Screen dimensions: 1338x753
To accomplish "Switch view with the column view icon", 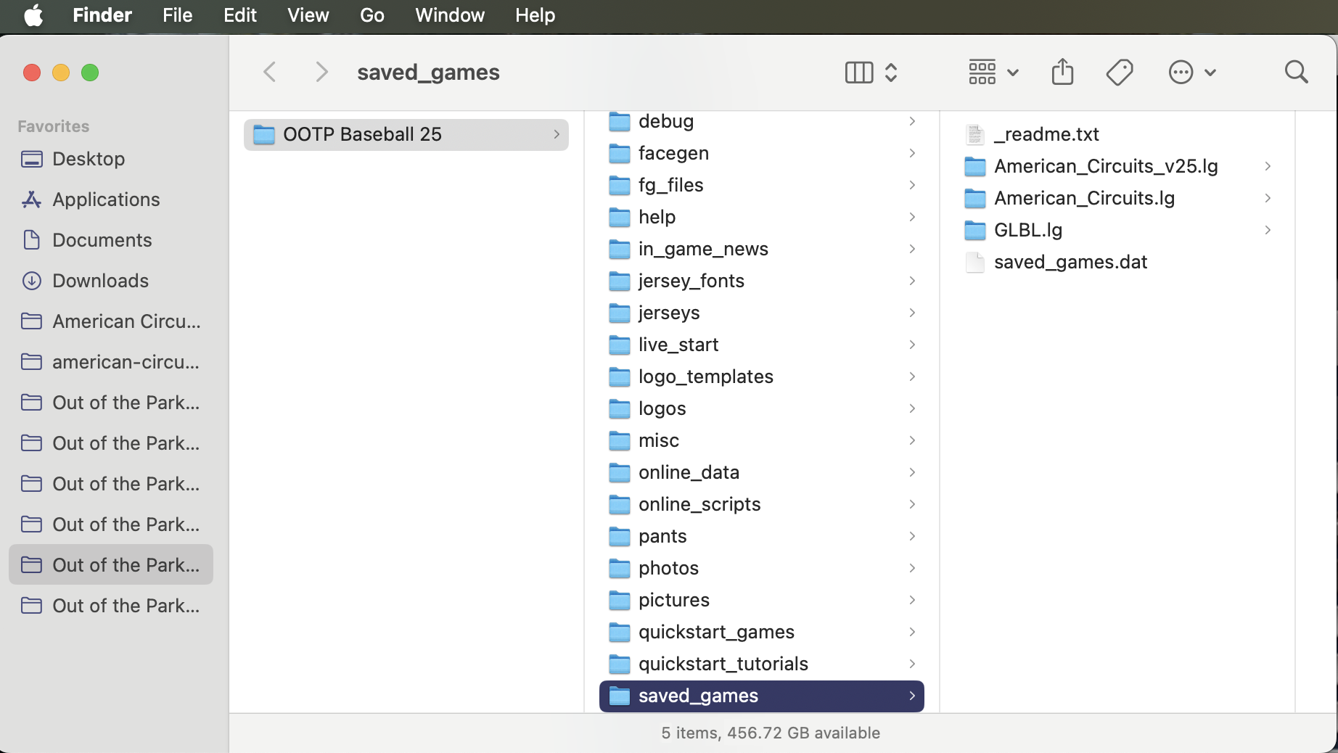I will tap(859, 73).
